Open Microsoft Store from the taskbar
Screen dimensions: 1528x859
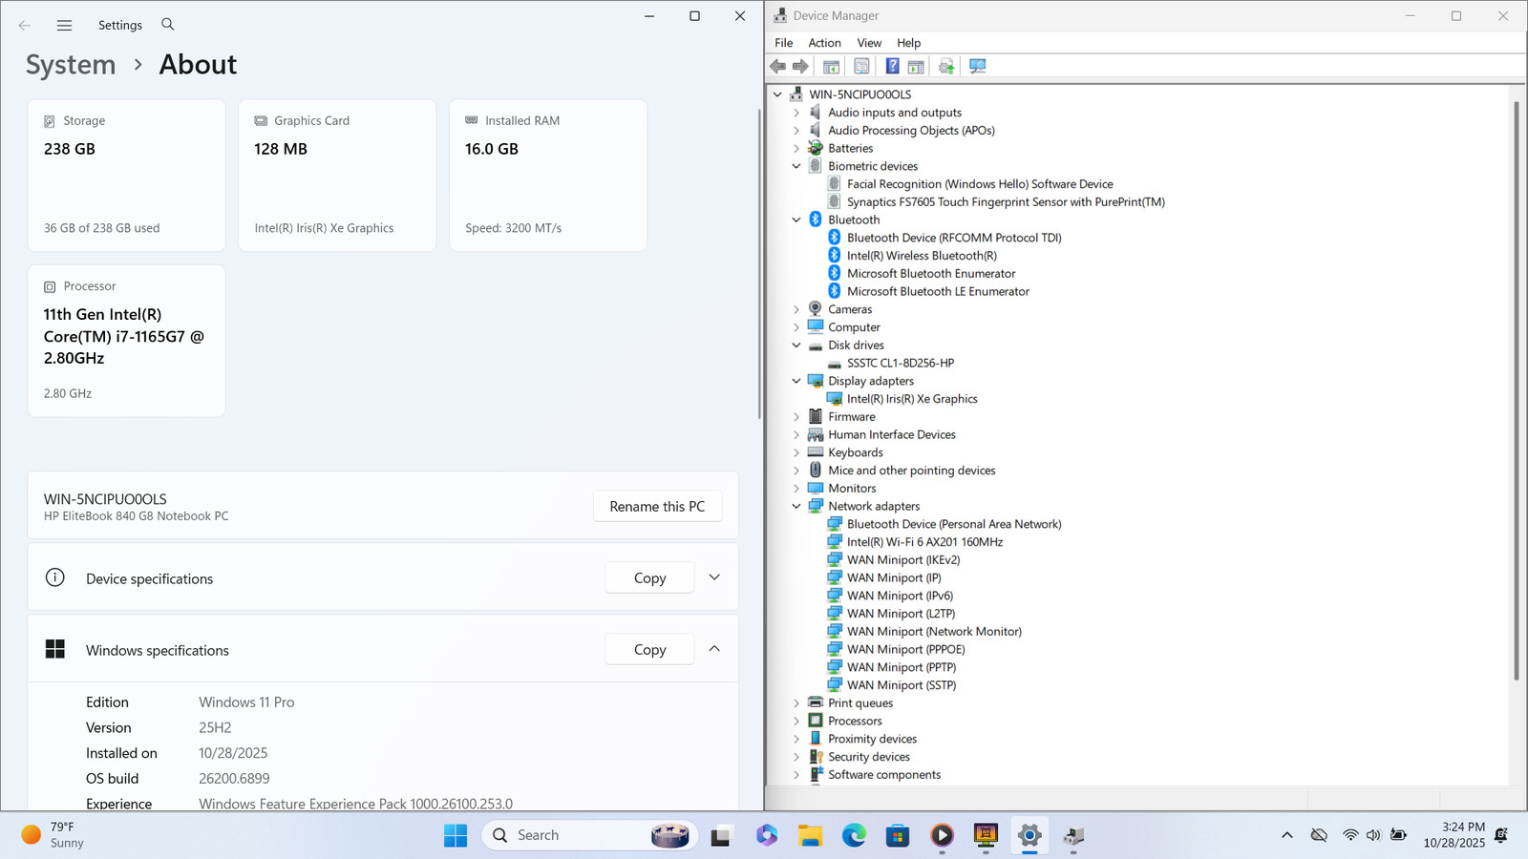point(898,835)
